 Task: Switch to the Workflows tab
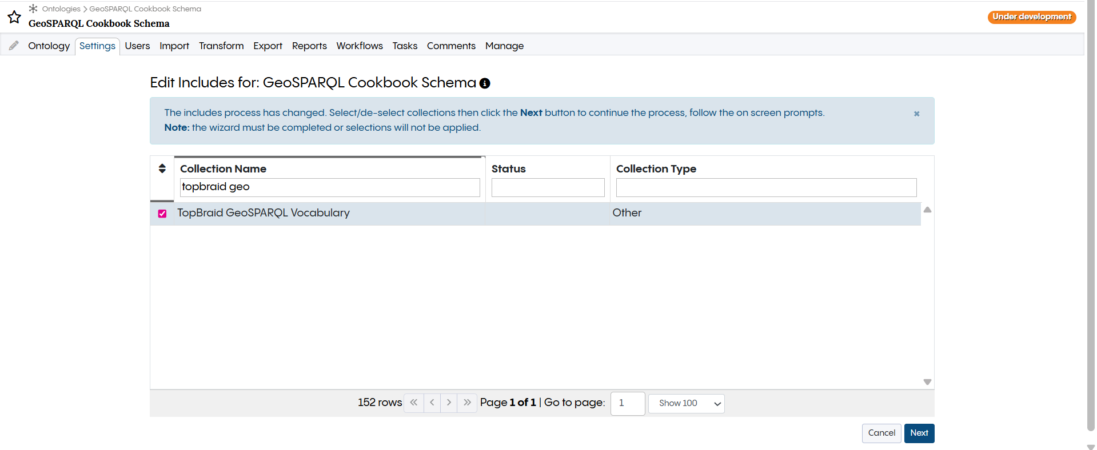tap(360, 46)
